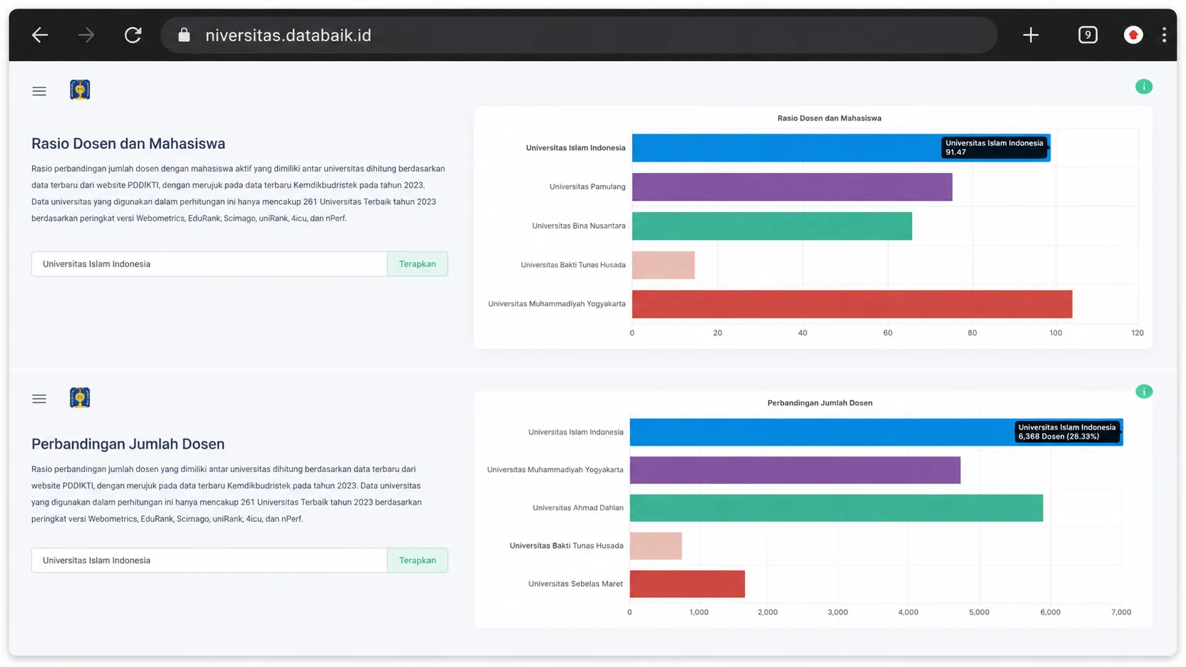Click the university crest logo in top section
Image resolution: width=1186 pixels, height=667 pixels.
[x=79, y=90]
